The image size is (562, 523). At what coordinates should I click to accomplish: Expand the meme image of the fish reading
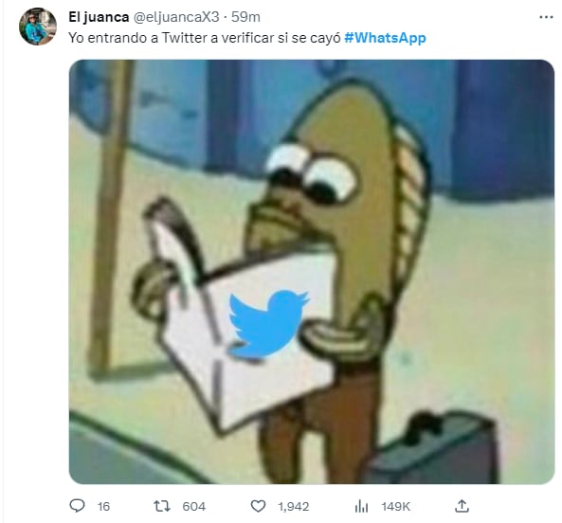point(312,272)
